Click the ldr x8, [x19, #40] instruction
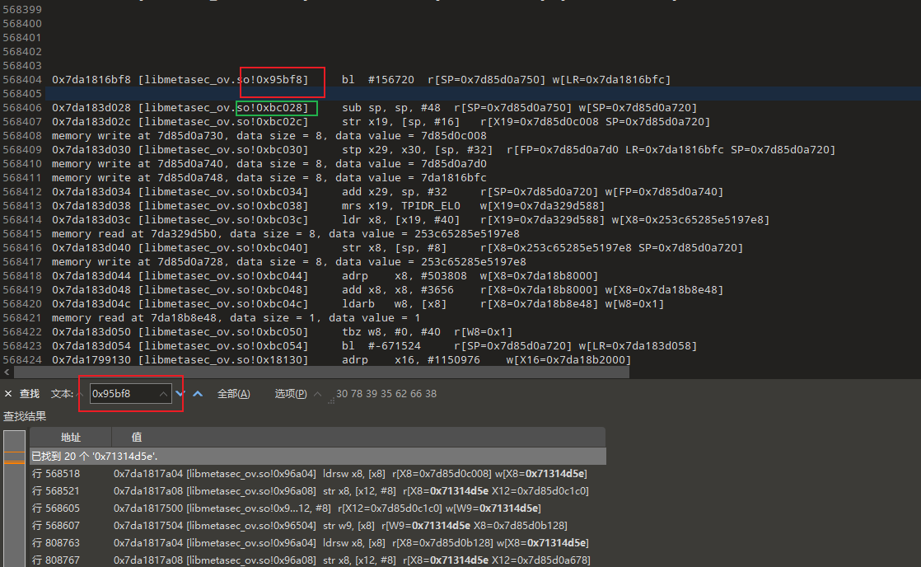Viewport: 921px width, 567px height. [x=400, y=220]
